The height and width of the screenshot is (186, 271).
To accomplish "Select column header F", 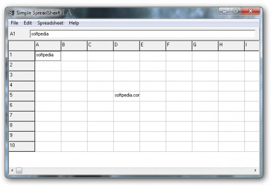I will point(179,46).
